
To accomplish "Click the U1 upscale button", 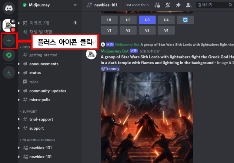I will [x=109, y=20].
